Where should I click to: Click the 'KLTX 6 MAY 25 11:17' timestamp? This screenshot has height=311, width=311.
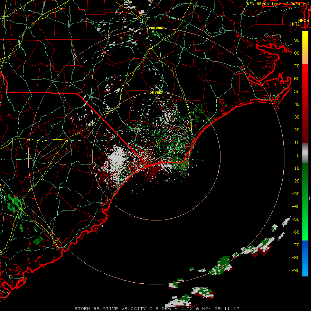pos(210,309)
